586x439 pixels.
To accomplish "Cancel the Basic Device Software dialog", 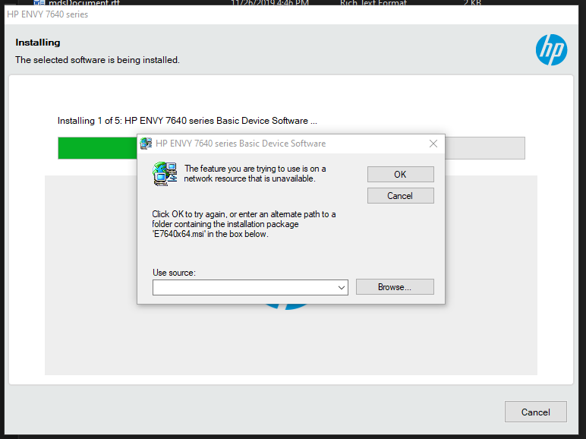I will (400, 195).
